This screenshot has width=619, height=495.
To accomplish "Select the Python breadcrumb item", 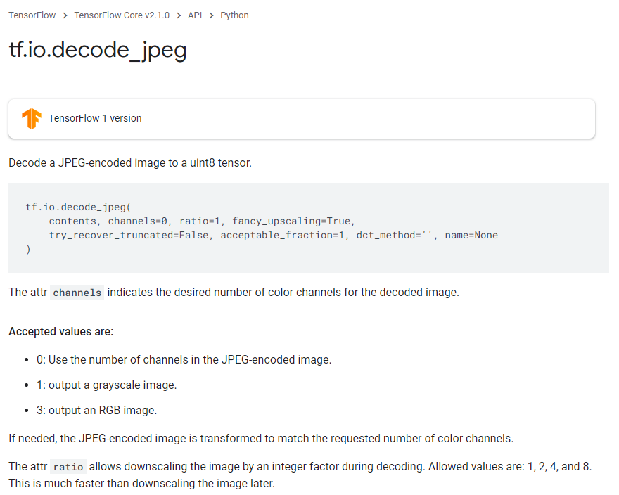I will (x=234, y=15).
